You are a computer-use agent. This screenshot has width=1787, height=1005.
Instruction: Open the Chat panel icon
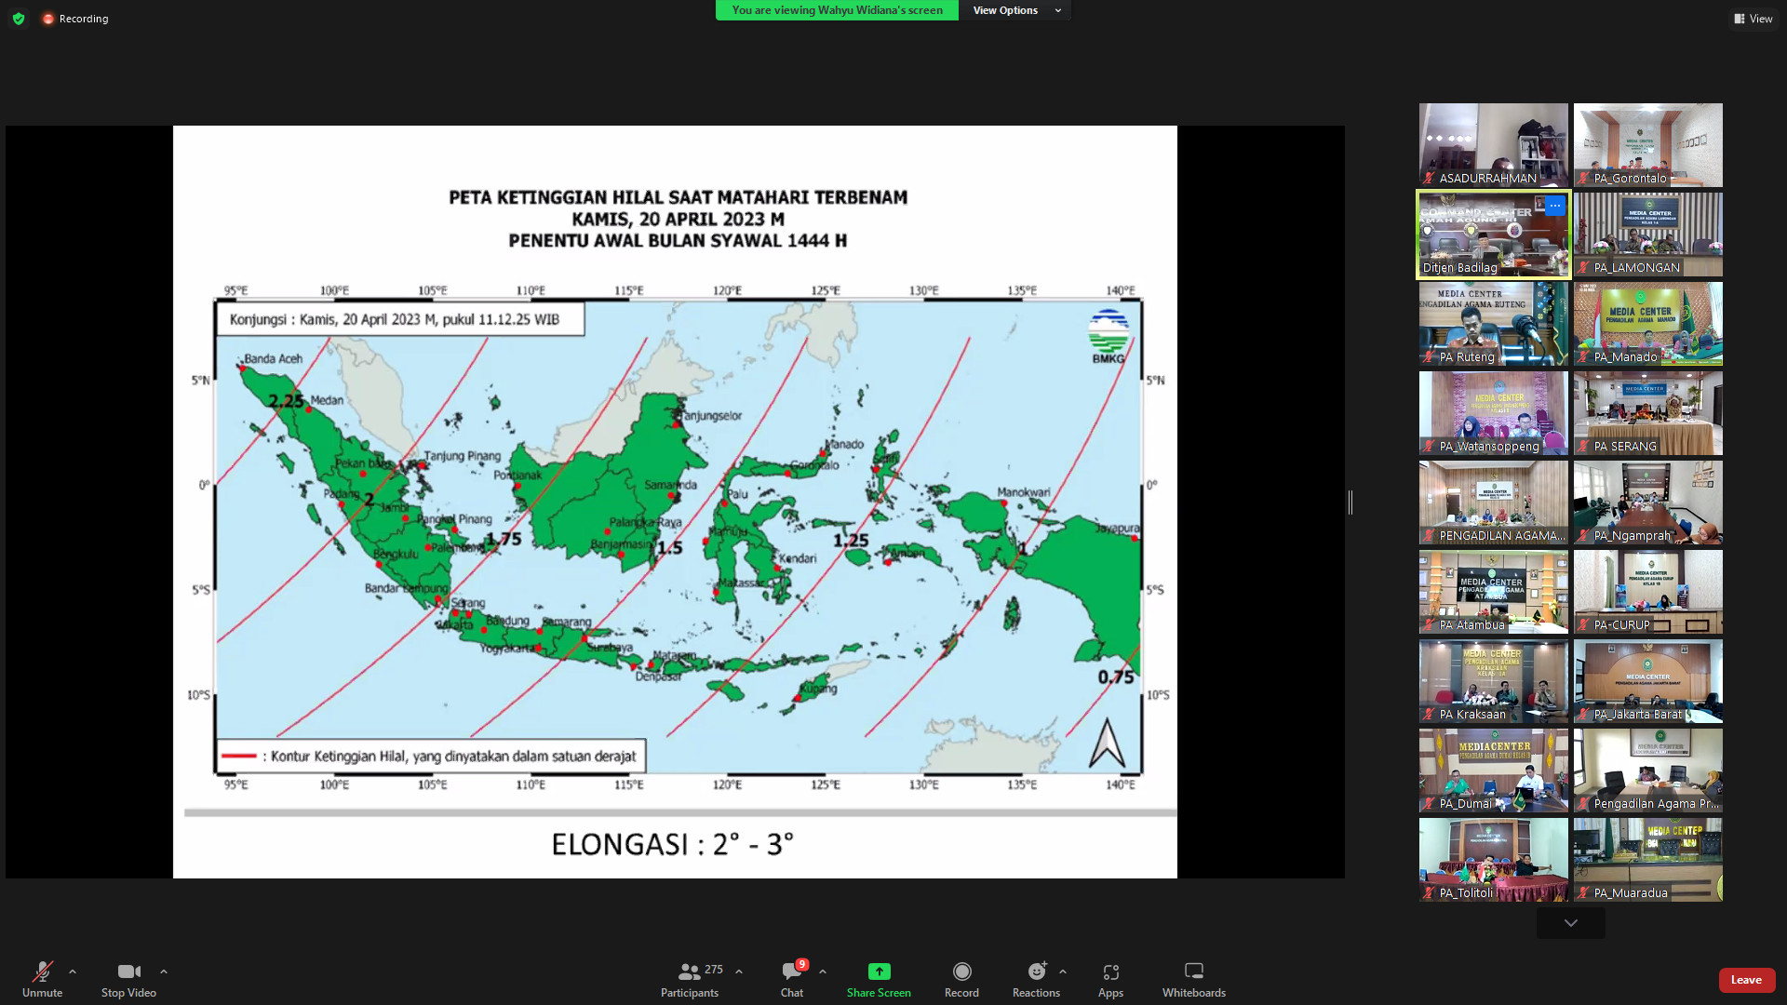pos(792,972)
